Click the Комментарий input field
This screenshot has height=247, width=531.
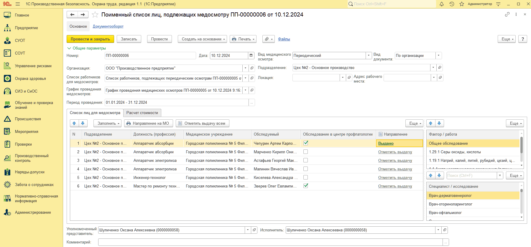point(270,242)
